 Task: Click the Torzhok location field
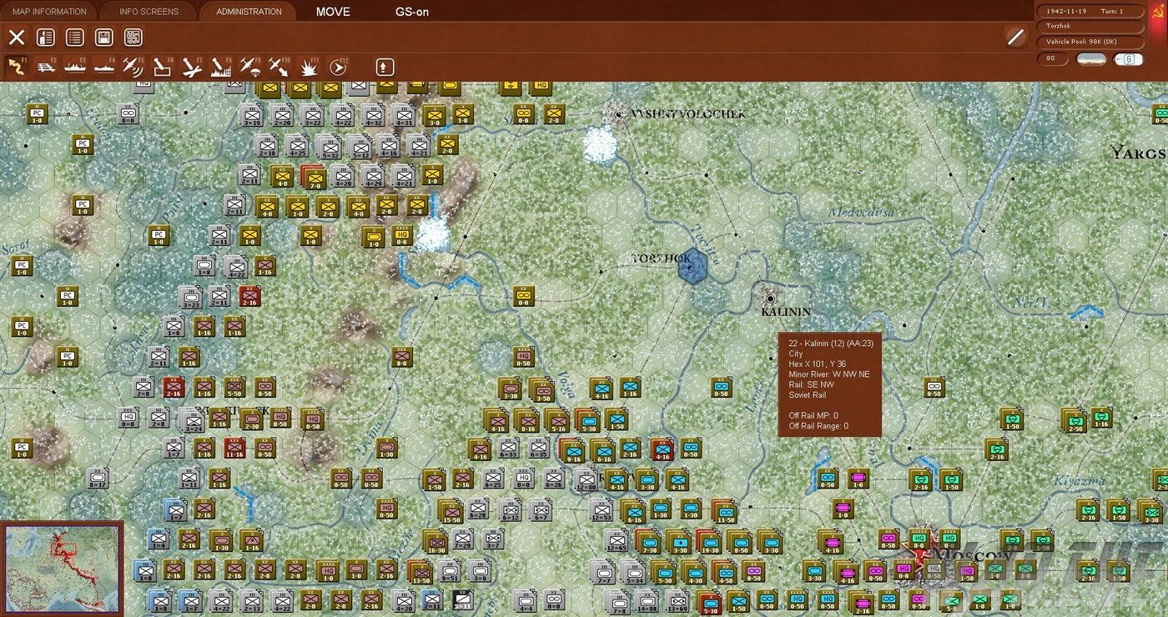(x=1090, y=26)
